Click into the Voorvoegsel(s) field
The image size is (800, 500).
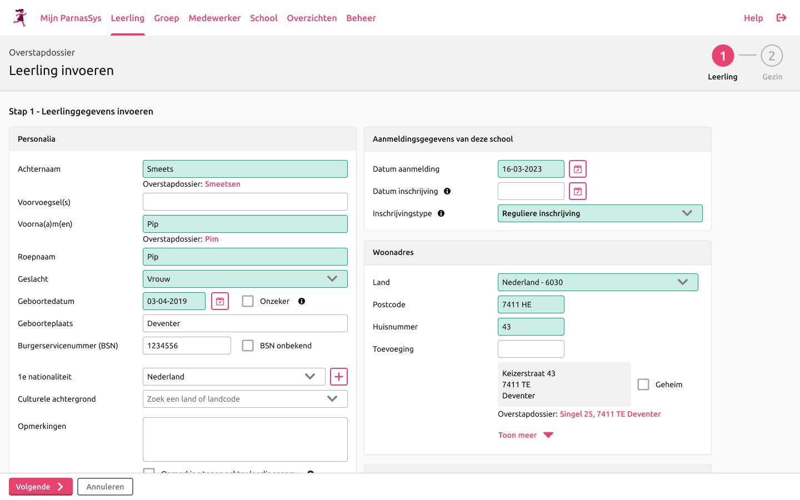point(245,202)
